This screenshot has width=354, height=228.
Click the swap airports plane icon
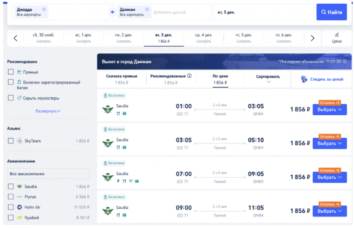click(x=112, y=12)
